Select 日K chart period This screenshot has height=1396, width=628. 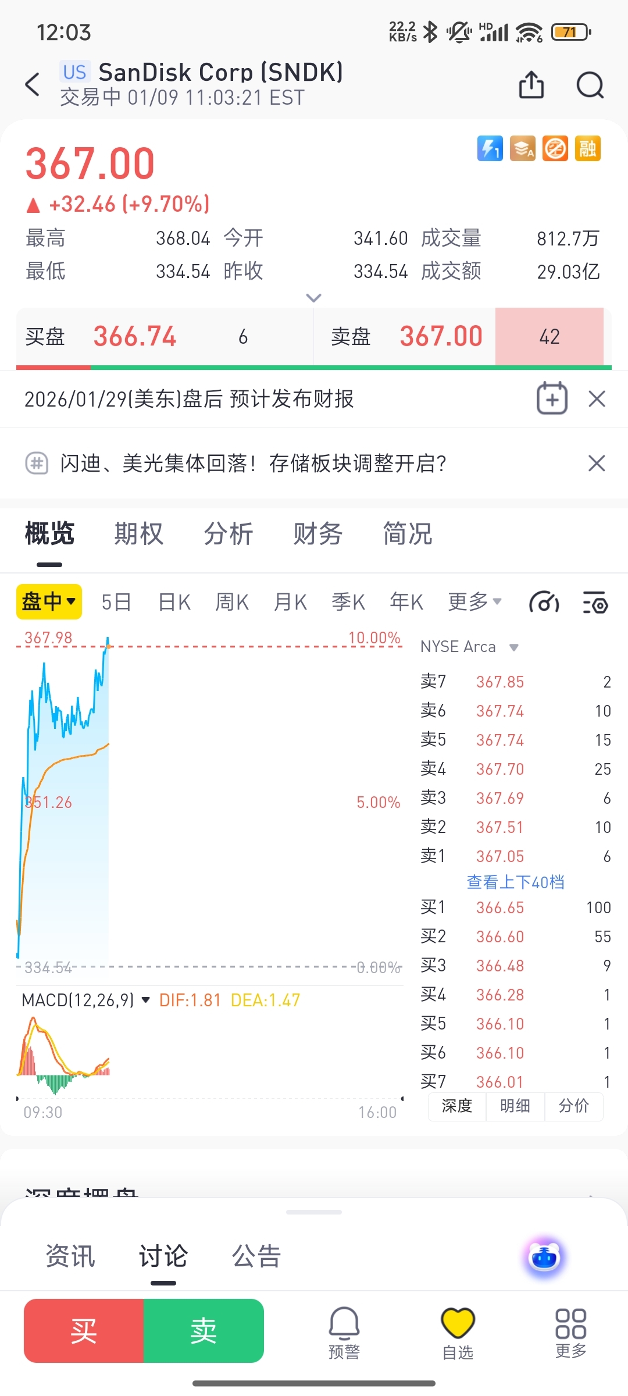tap(174, 601)
